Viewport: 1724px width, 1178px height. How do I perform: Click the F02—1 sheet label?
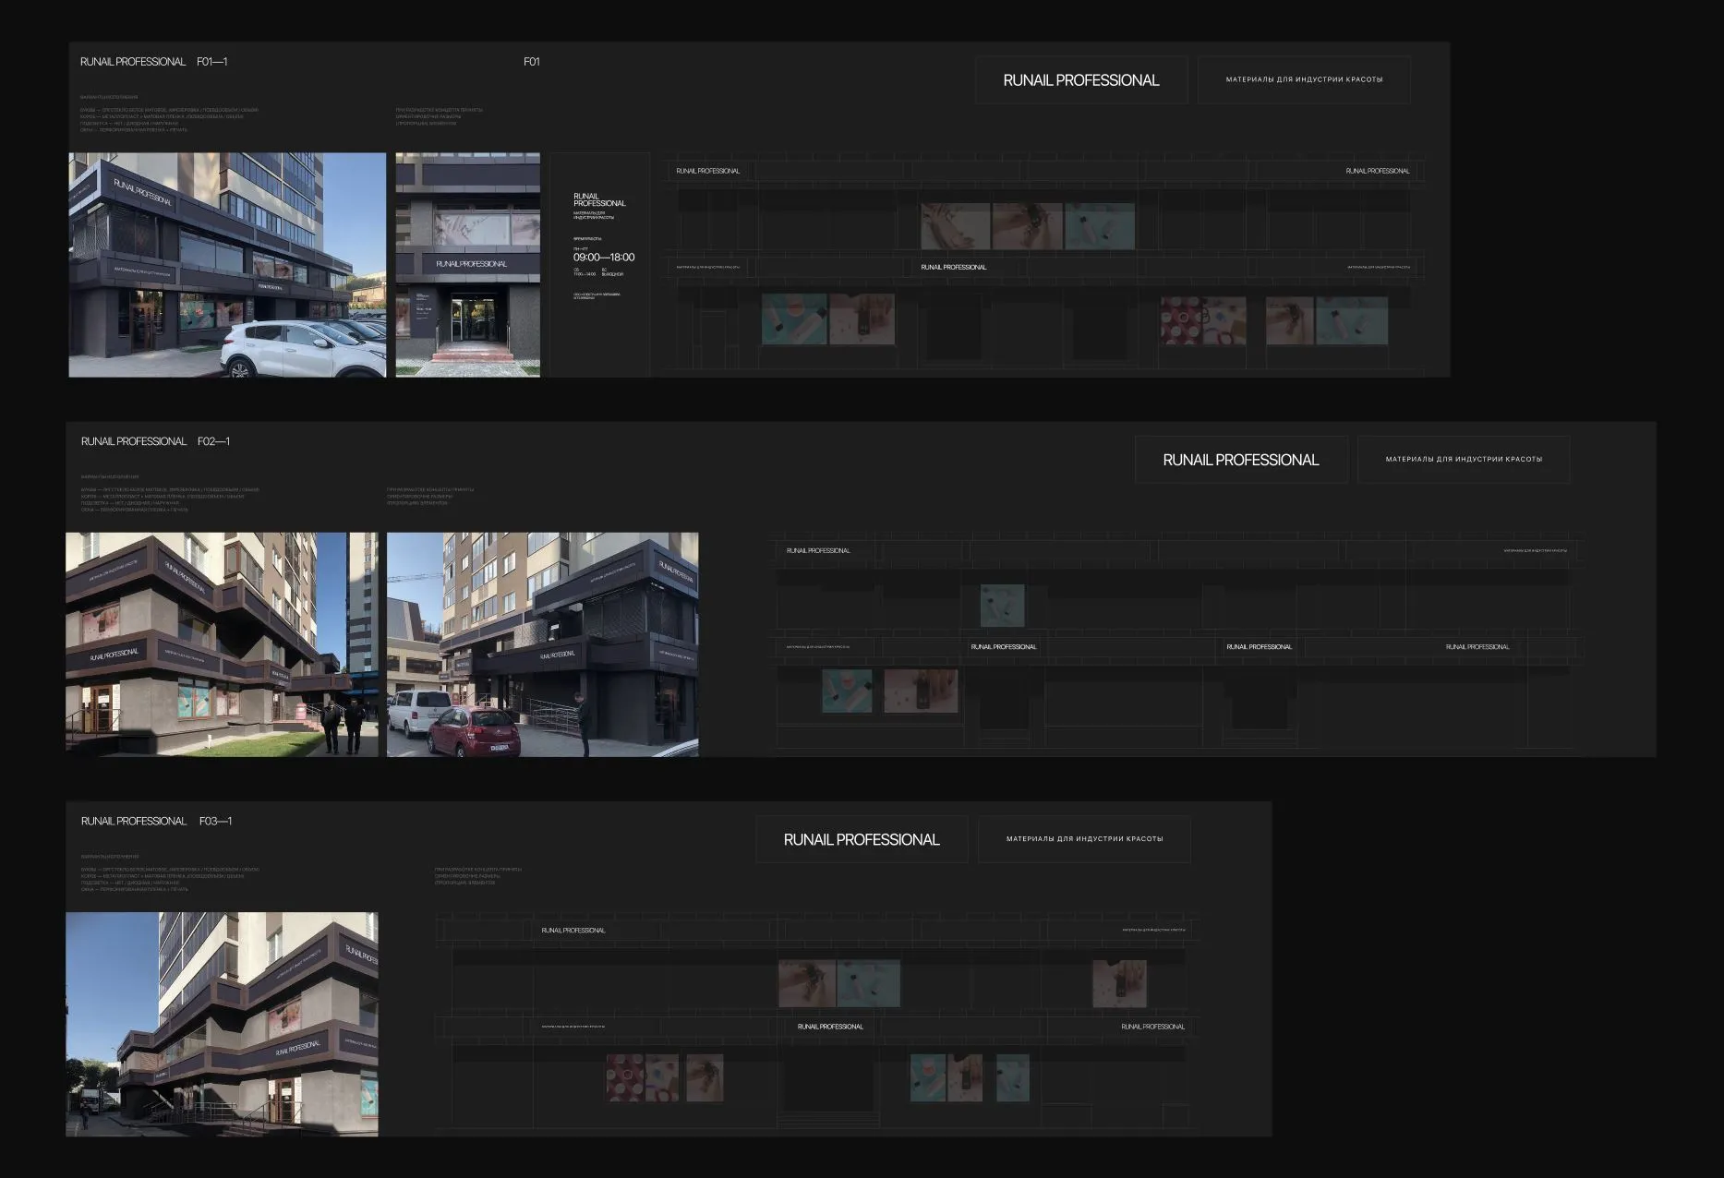[x=213, y=441]
